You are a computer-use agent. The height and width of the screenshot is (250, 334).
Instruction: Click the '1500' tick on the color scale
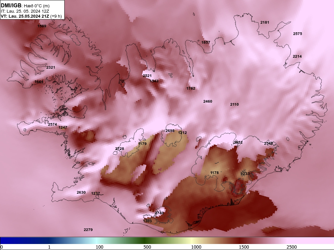244,247
